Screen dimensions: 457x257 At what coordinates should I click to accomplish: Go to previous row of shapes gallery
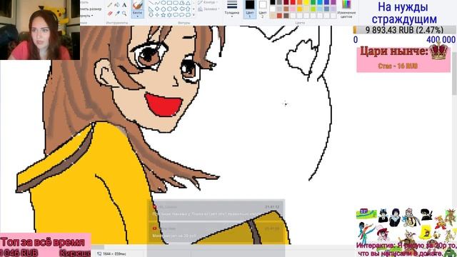(x=194, y=3)
